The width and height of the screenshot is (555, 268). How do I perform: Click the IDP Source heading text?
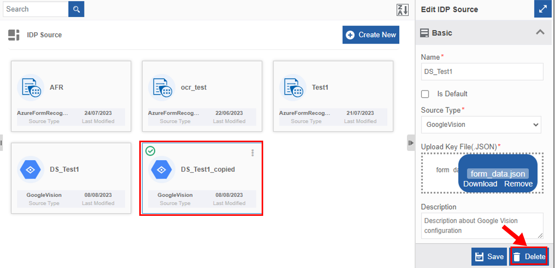point(44,35)
